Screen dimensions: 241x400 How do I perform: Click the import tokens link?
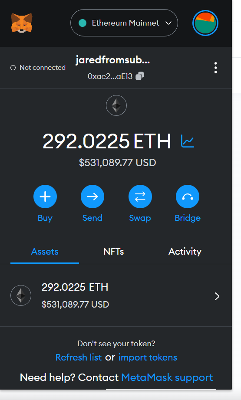pos(148,357)
